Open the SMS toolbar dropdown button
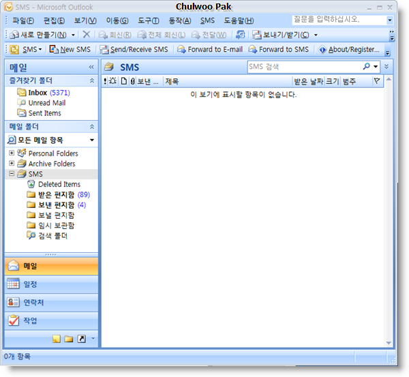Screen dimensions: 409x377 click(26, 49)
